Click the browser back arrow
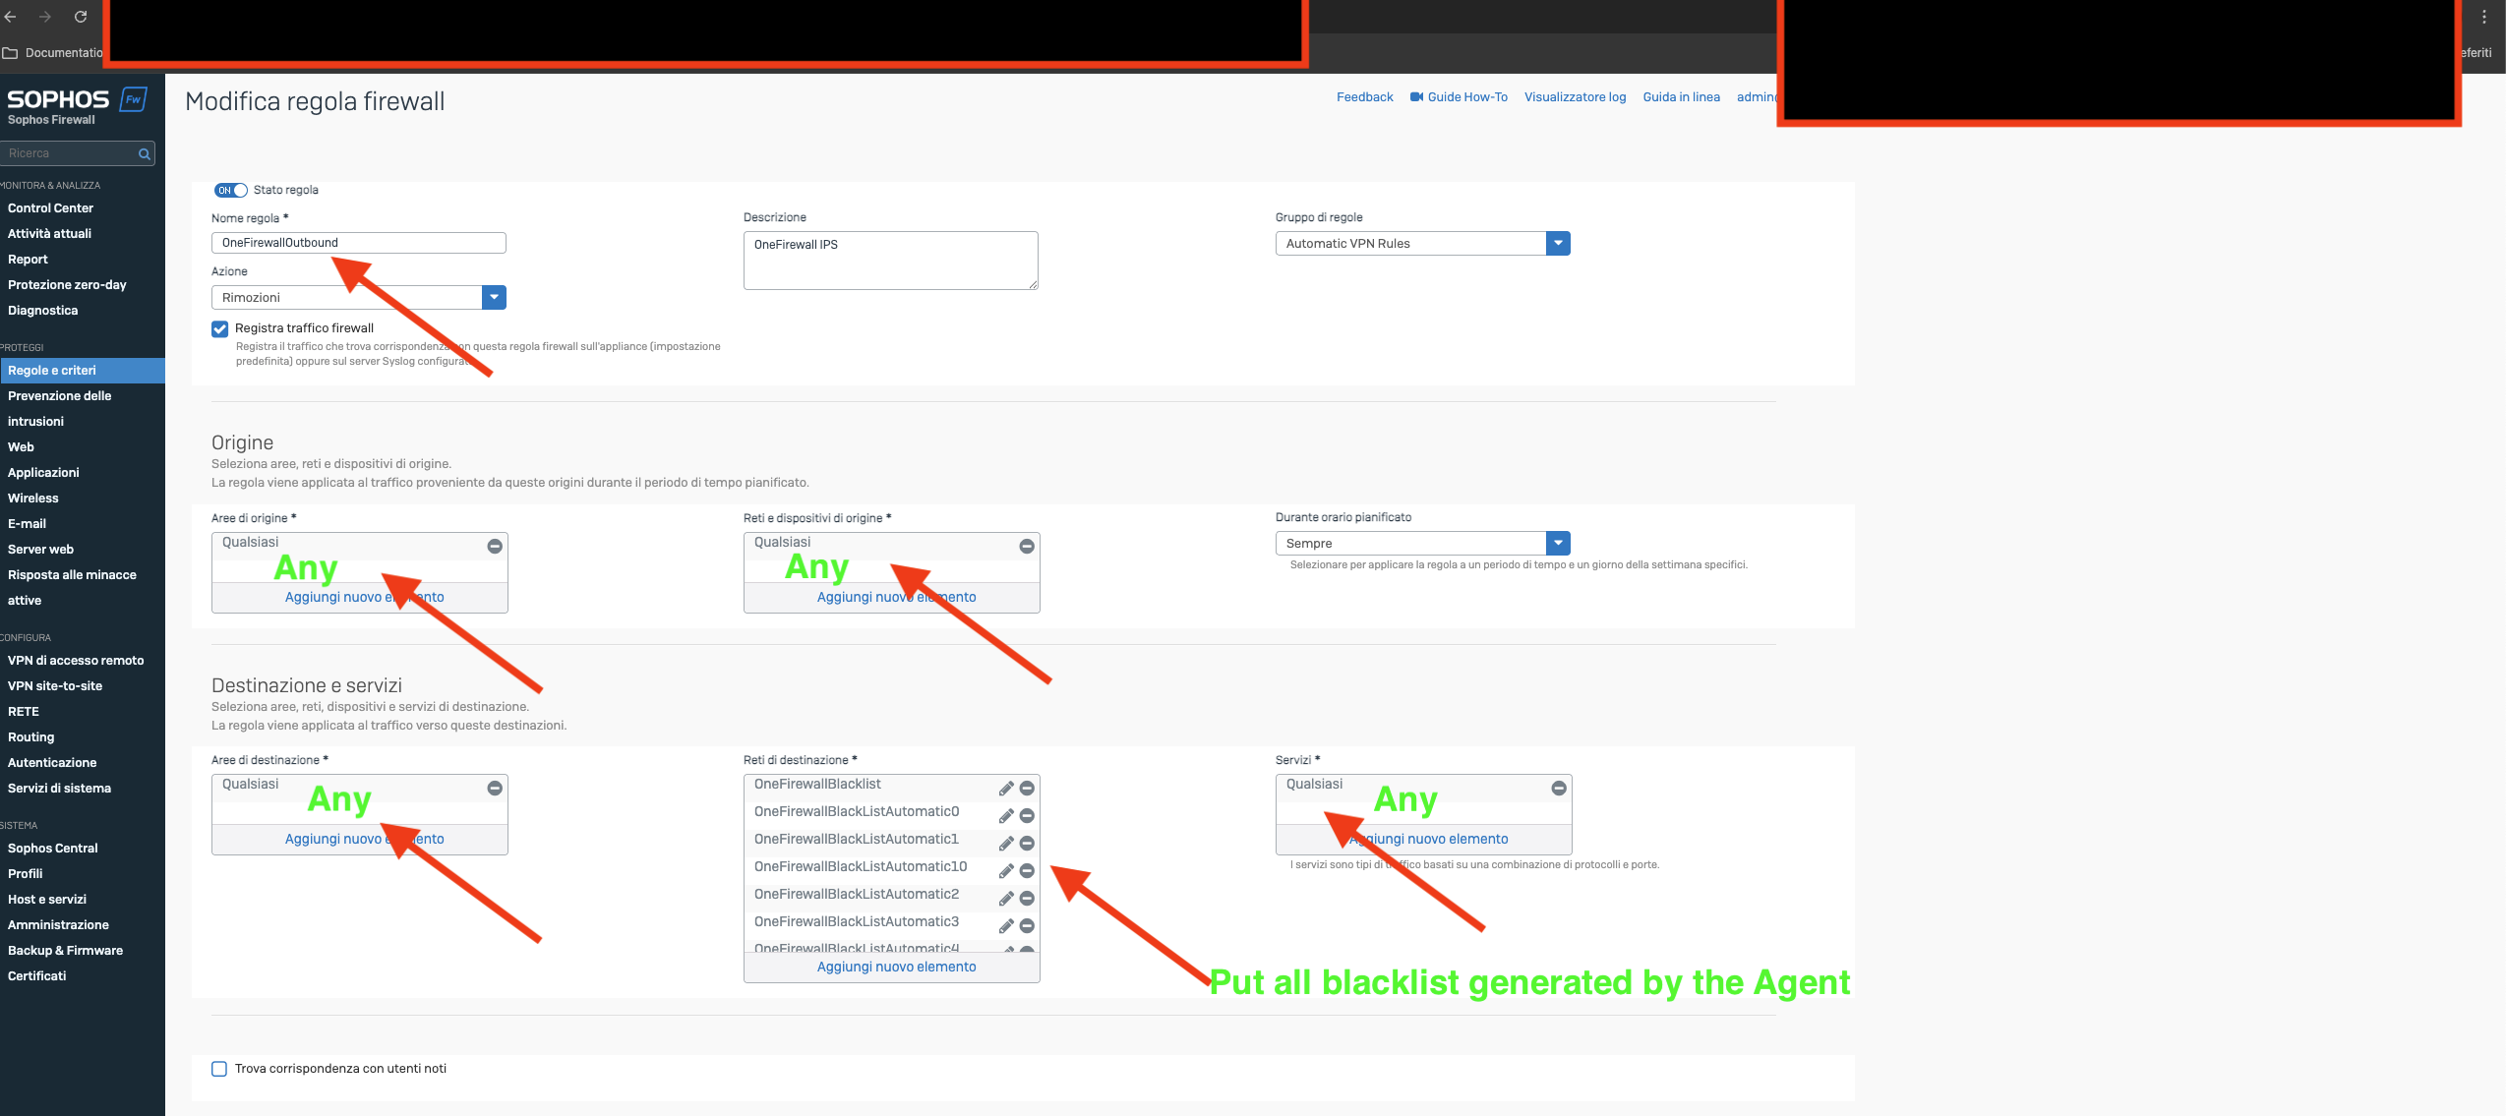2506x1116 pixels. click(11, 17)
